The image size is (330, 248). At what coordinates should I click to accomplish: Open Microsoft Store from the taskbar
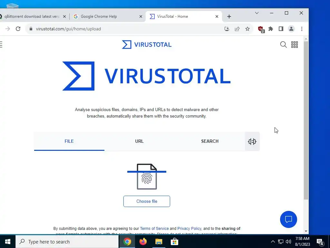pyautogui.click(x=174, y=242)
